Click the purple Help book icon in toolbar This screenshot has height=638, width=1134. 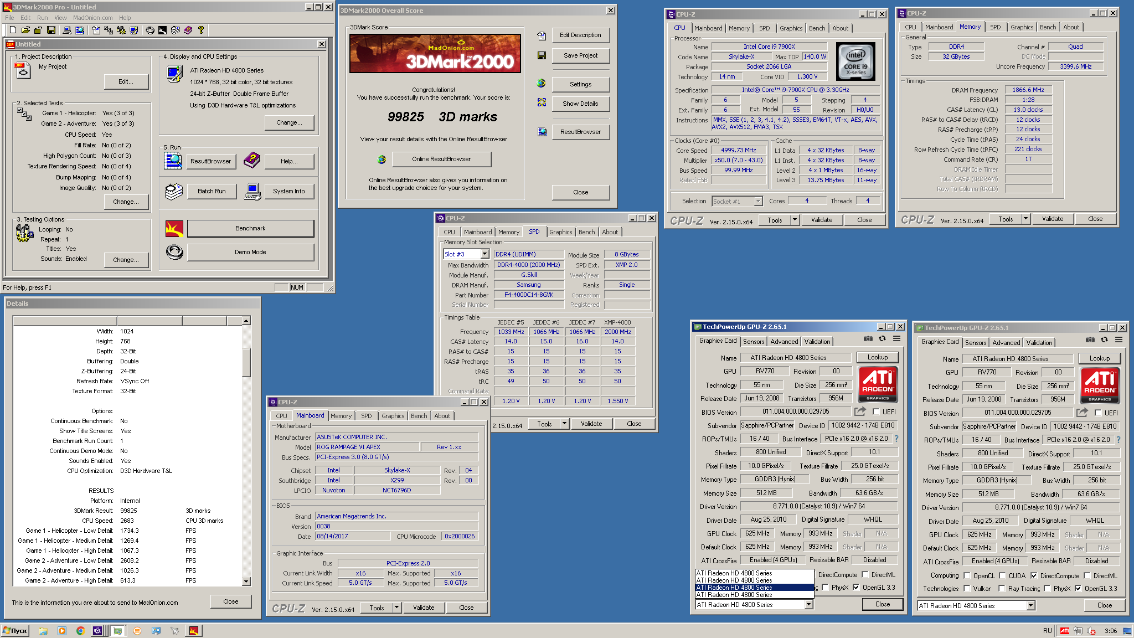tap(188, 30)
